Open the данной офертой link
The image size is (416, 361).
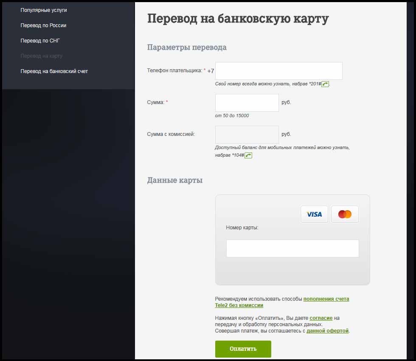[x=327, y=331]
